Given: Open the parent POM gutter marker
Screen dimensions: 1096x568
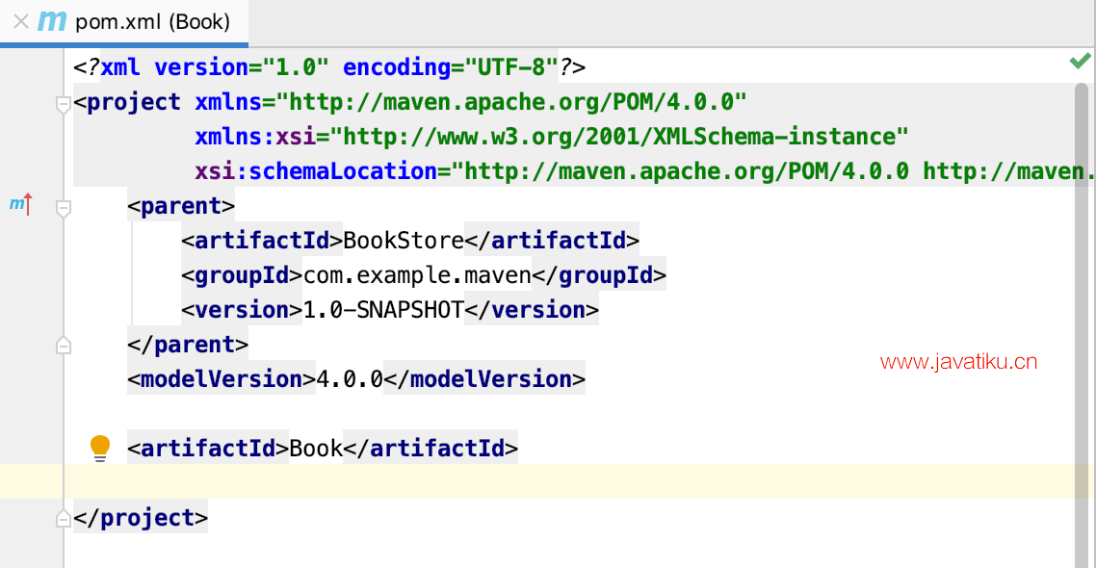Looking at the screenshot, I should pos(21,204).
